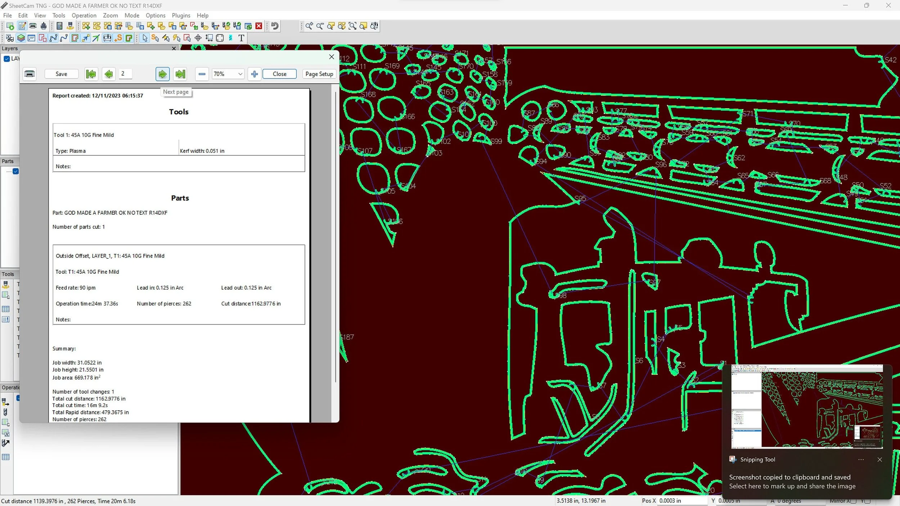Open the Operation menu

coord(84,15)
